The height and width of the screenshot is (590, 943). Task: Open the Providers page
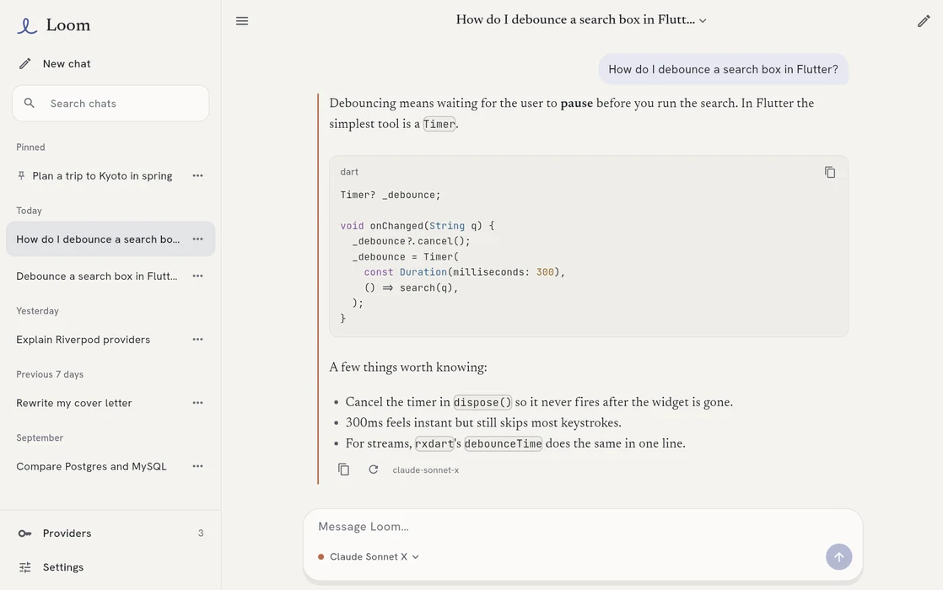(110, 533)
